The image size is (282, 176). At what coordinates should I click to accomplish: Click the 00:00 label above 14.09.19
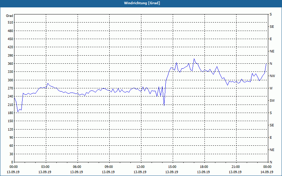point(268,167)
